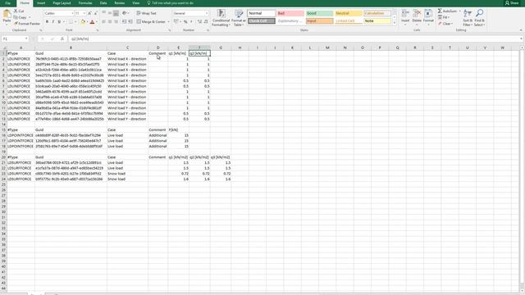Open the font size dropdown
Image resolution: width=525 pixels, height=295 pixels.
[x=84, y=13]
